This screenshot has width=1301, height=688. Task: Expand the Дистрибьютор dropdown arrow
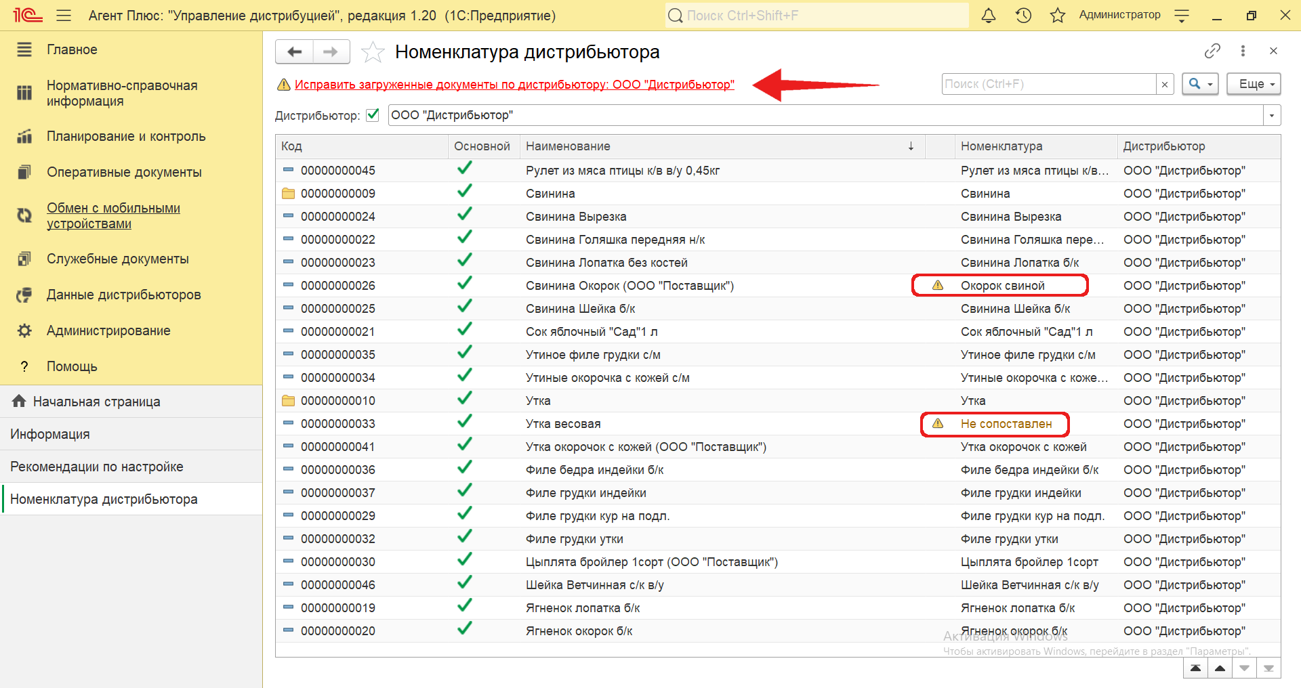pos(1272,115)
